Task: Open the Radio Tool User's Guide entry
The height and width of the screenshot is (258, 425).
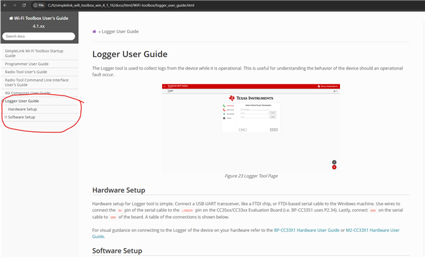Action: pos(26,72)
